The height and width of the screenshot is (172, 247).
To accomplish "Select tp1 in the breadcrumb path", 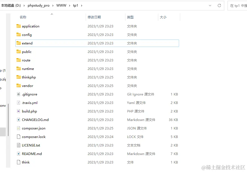I will [76, 5].
